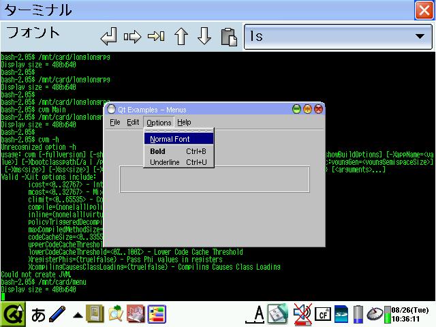
Task: Toggle Bold option in Options menu
Action: tap(178, 151)
